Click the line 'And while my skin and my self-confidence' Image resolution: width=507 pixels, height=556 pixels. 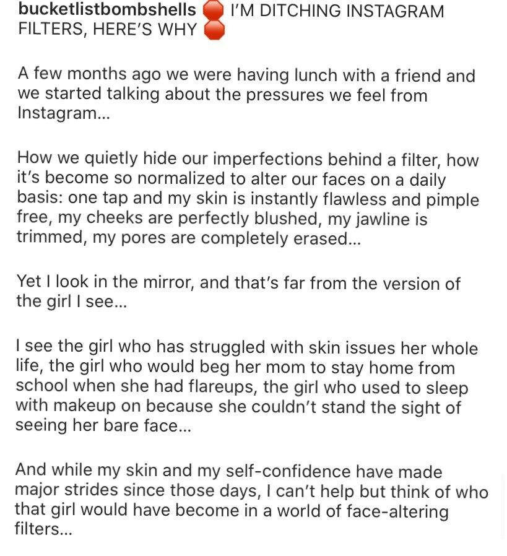point(228,471)
